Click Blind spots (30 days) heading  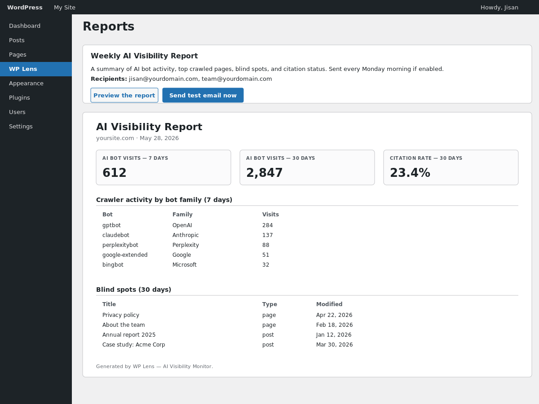coord(134,290)
